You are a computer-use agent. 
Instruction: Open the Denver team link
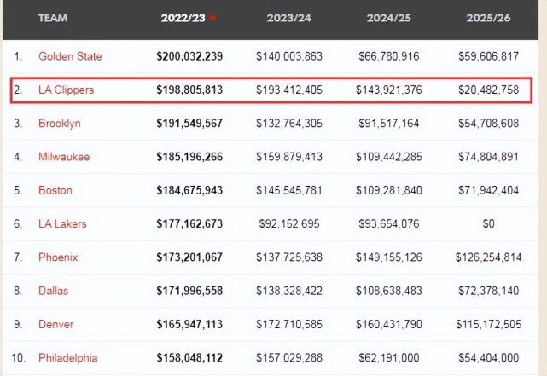point(56,324)
